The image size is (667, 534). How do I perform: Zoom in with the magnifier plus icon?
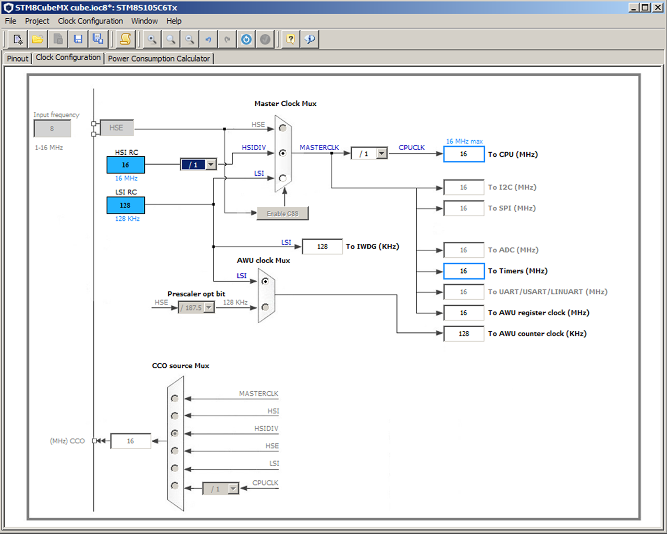pyautogui.click(x=152, y=39)
